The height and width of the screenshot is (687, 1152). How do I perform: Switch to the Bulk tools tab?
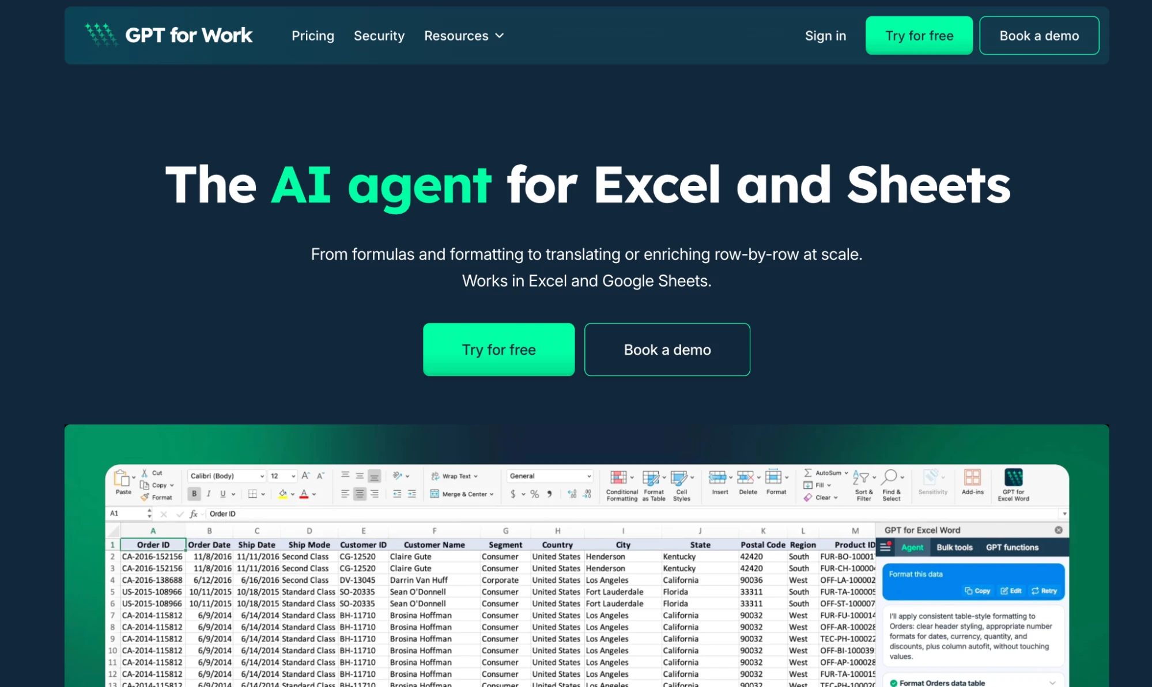(x=955, y=548)
